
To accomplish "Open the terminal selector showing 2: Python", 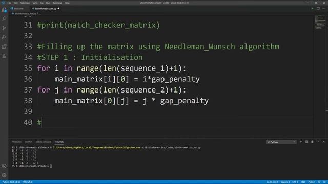I will click(281, 142).
